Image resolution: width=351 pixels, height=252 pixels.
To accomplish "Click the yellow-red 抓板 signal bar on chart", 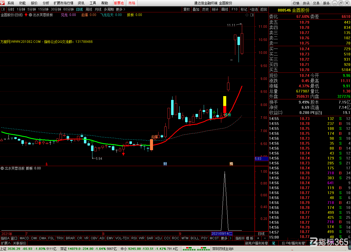I will [x=225, y=104].
